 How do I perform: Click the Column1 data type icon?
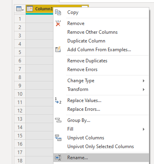(x=30, y=9)
